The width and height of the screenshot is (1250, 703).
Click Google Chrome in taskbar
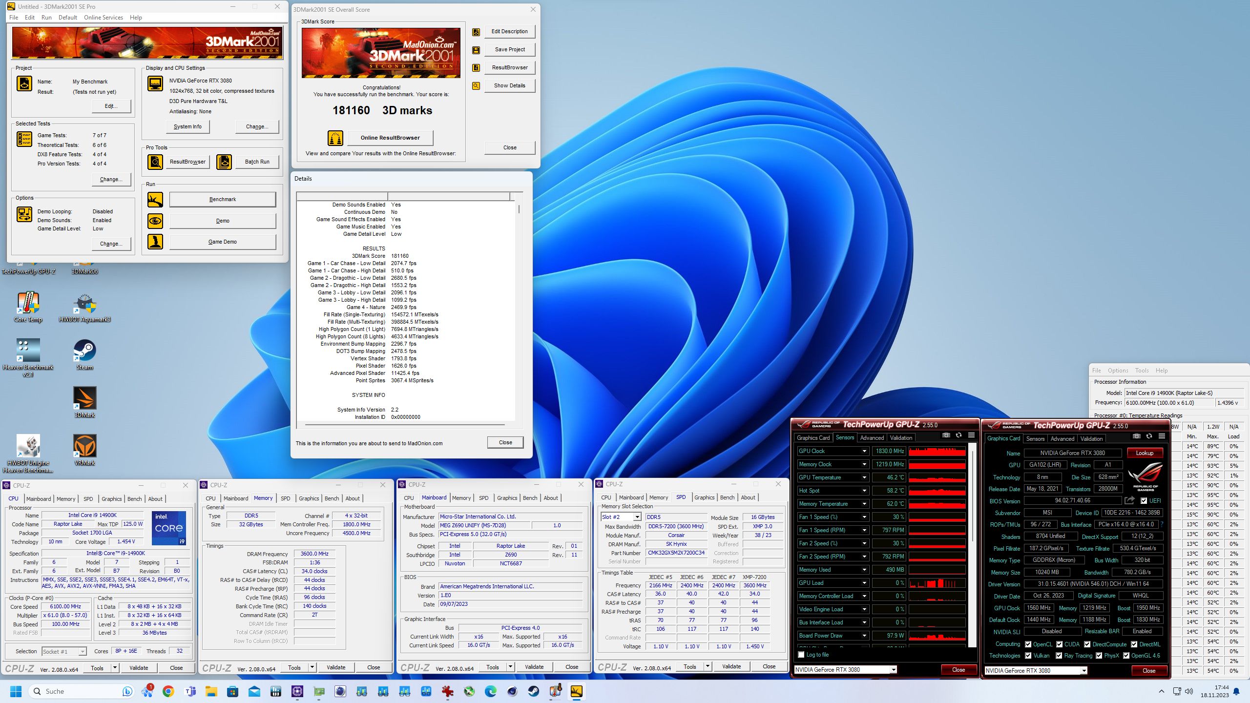point(168,691)
